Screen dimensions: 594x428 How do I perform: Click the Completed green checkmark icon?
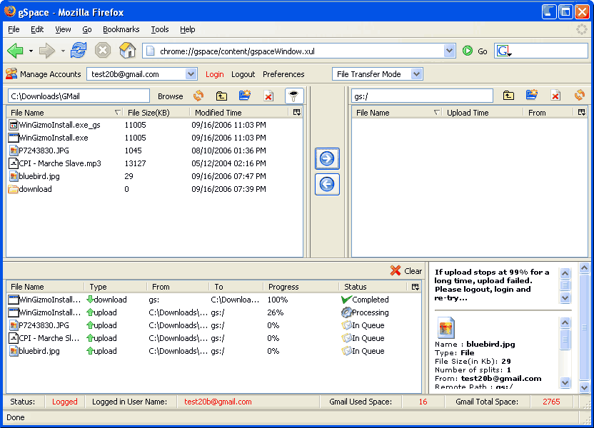pos(346,300)
